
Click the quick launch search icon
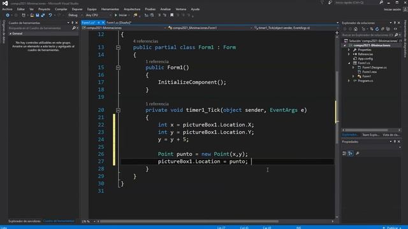click(x=381, y=3)
